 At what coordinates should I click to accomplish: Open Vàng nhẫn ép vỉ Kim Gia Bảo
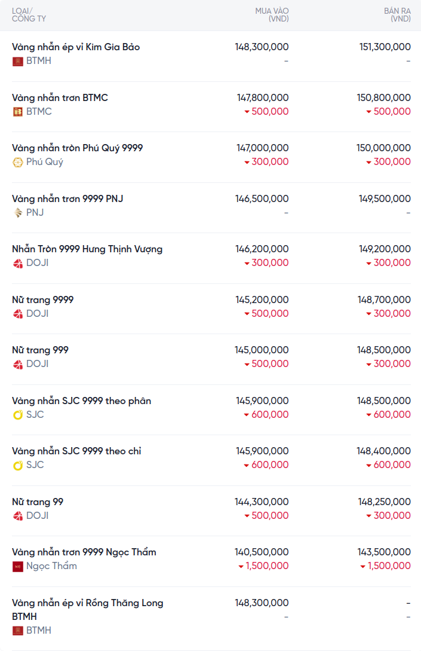76,47
